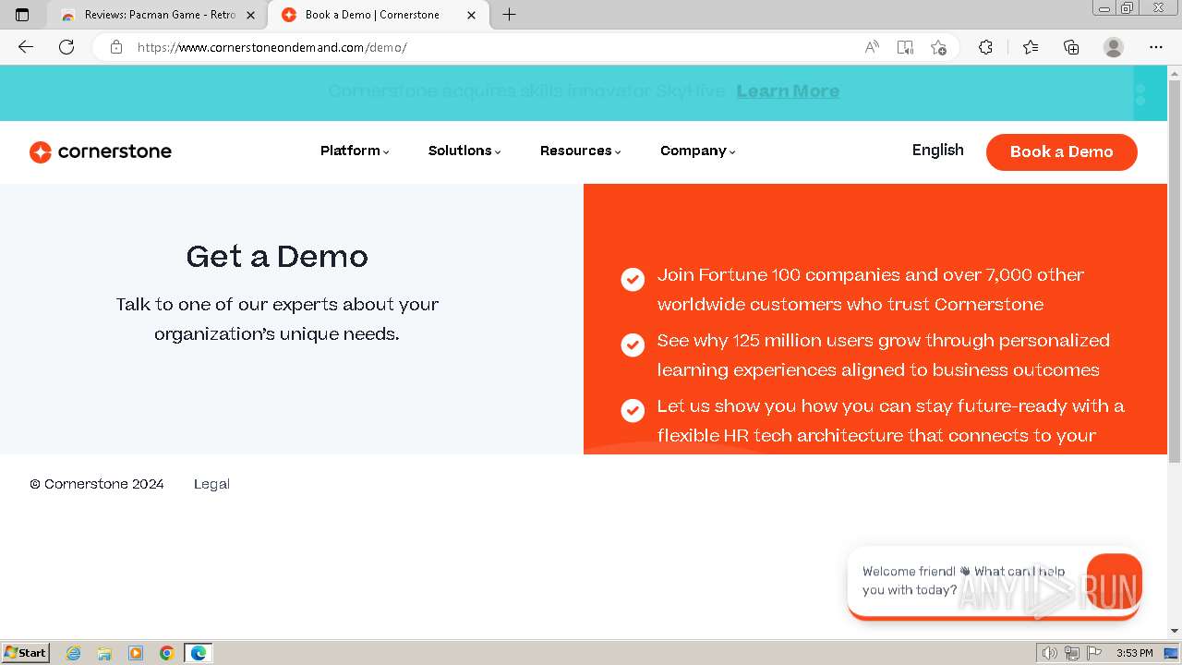This screenshot has width=1182, height=665.
Task: Click the 125 million users checkmark icon
Action: pyautogui.click(x=633, y=345)
